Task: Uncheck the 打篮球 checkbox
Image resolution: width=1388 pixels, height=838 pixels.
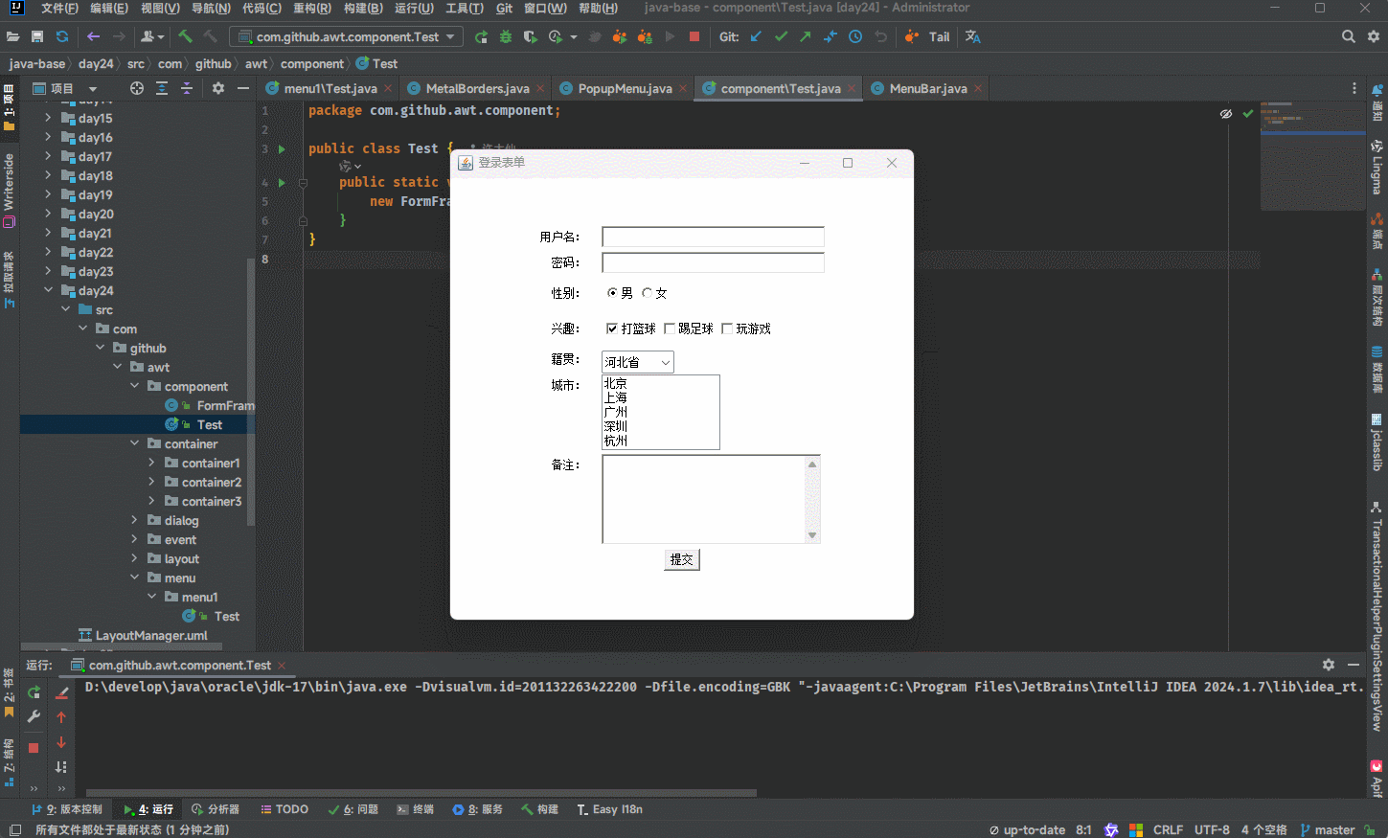Action: pos(612,328)
